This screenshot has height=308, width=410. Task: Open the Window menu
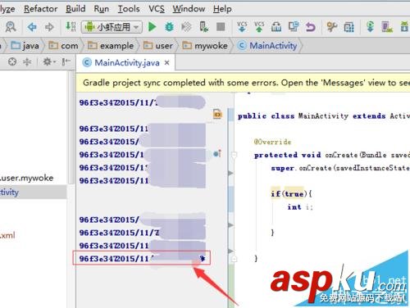pyautogui.click(x=189, y=9)
